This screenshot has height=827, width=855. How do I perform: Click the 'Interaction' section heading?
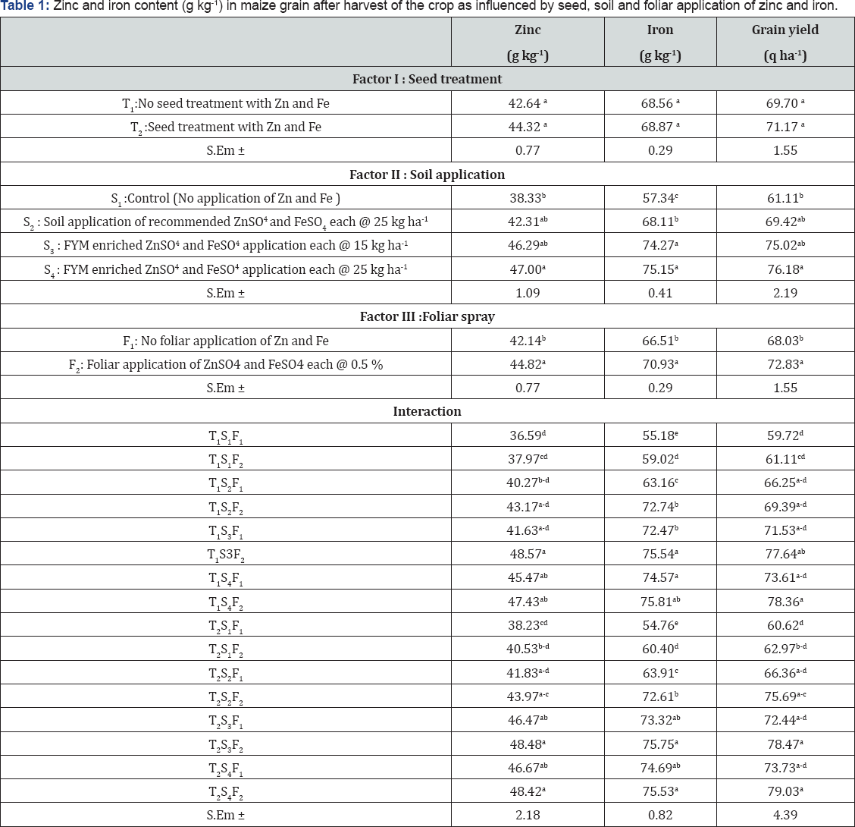tap(427, 411)
